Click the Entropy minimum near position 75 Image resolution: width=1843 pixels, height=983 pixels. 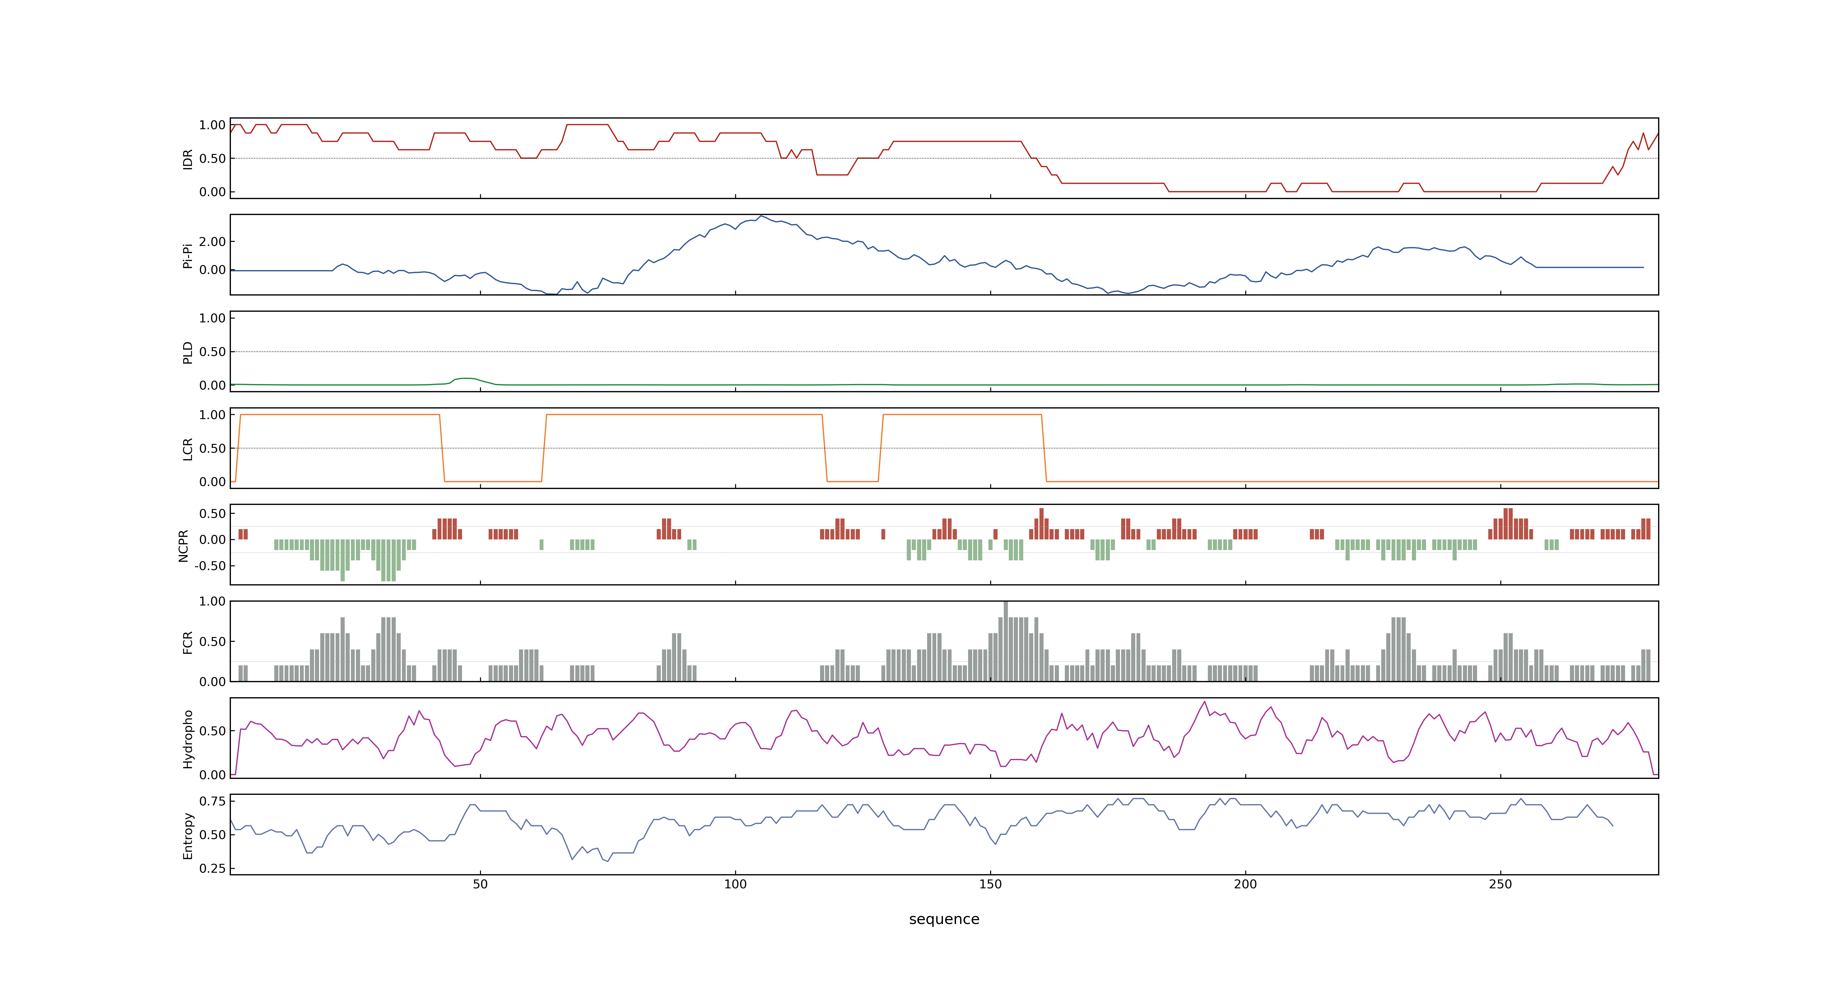pos(607,861)
